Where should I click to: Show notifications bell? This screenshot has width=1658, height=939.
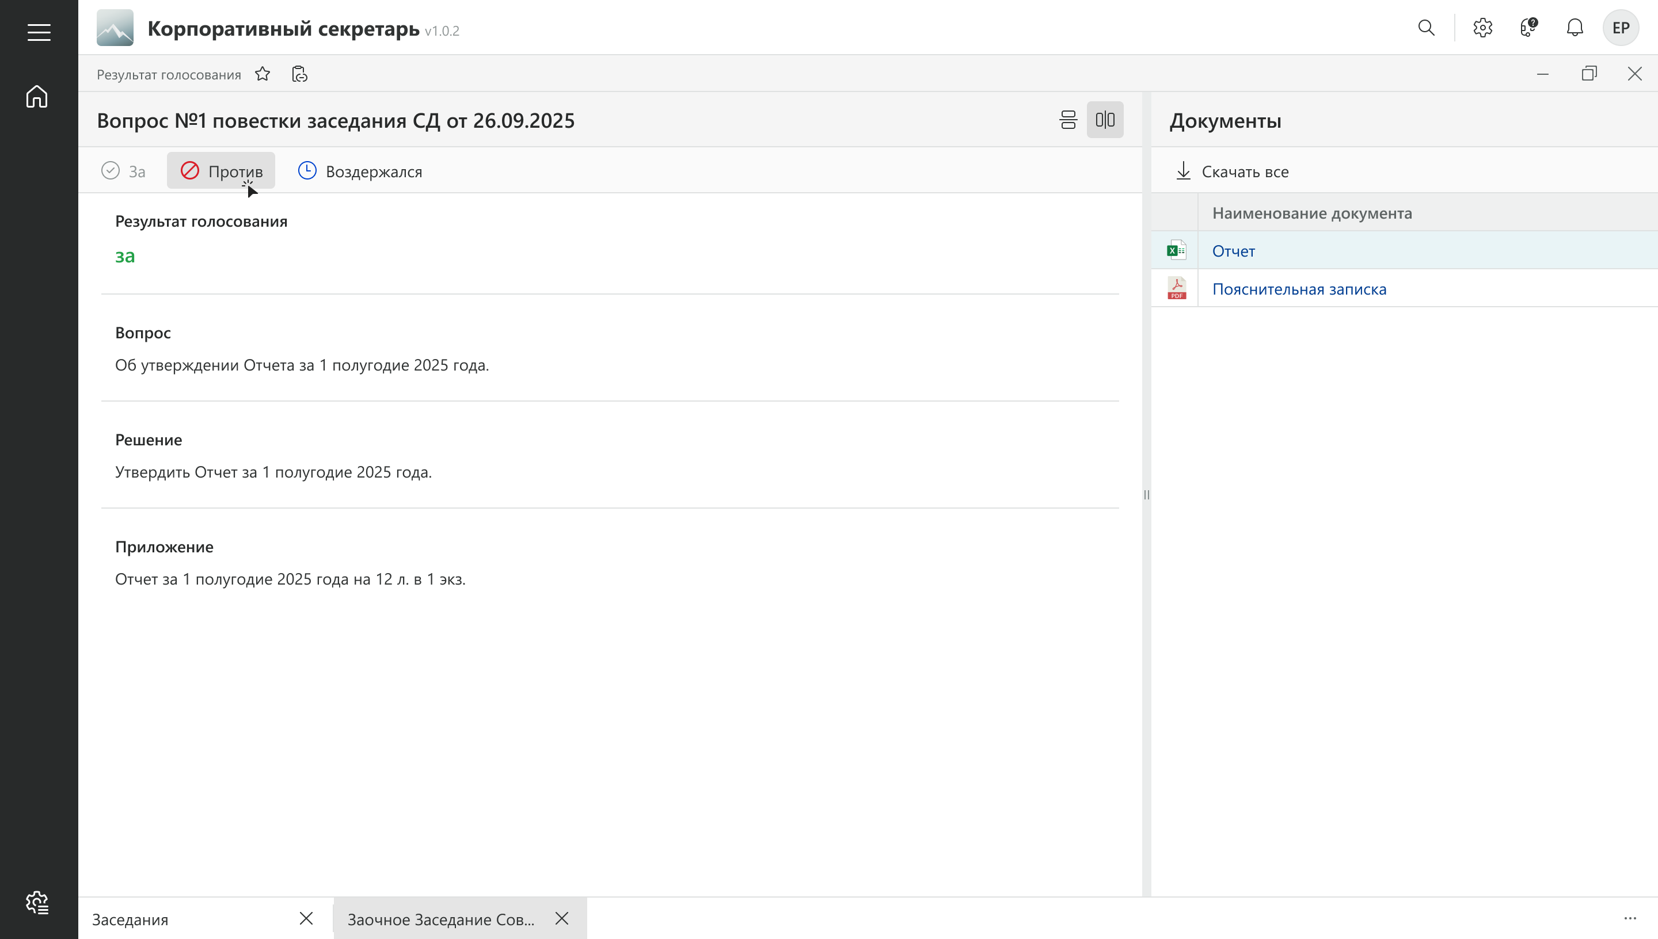pyautogui.click(x=1575, y=28)
